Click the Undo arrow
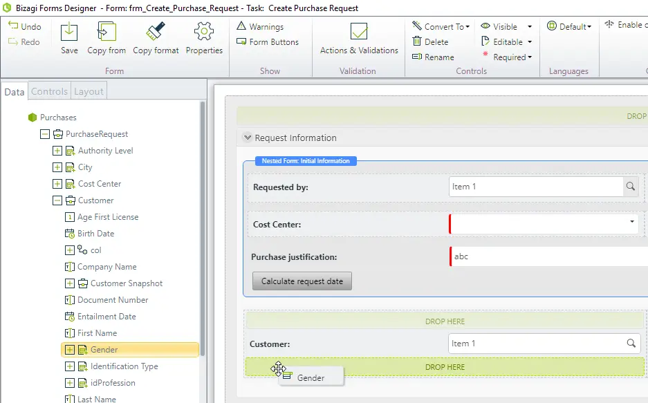 13,26
